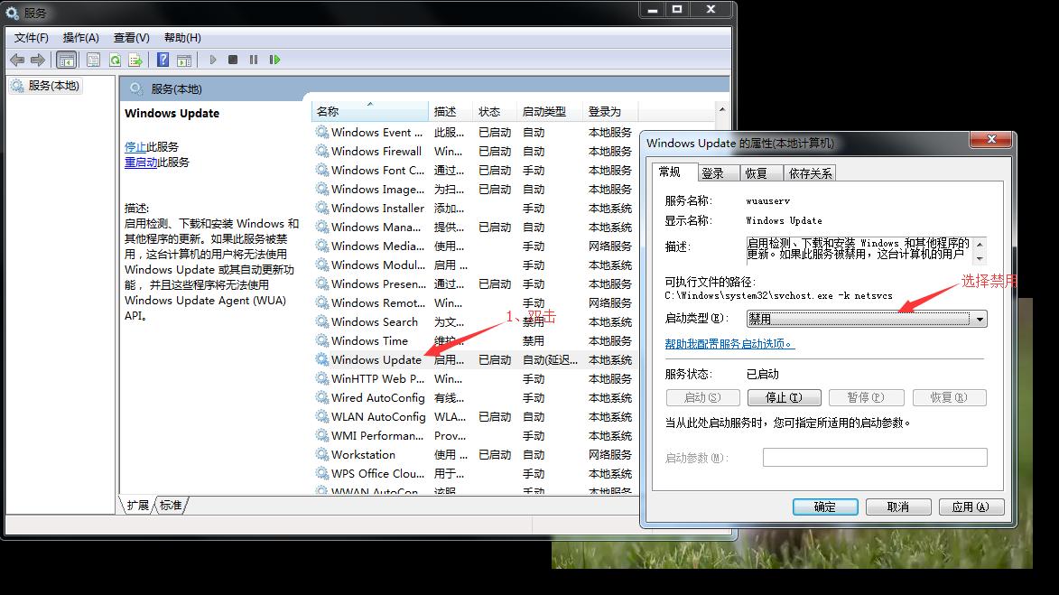Click the Back navigation arrow icon
This screenshot has height=595, width=1059.
click(16, 60)
